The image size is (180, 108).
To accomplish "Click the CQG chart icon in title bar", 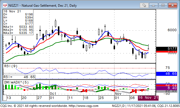I will (5, 5).
